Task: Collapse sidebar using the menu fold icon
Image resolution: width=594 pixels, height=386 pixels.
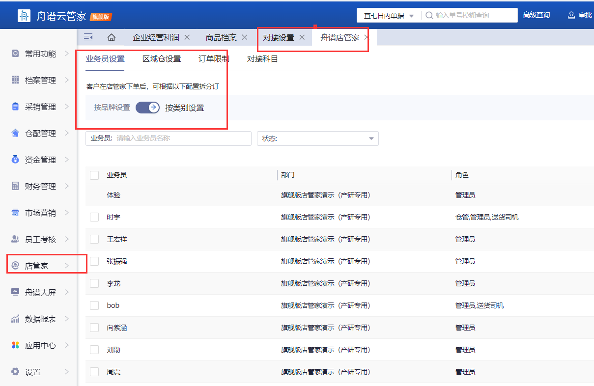Action: (x=88, y=38)
